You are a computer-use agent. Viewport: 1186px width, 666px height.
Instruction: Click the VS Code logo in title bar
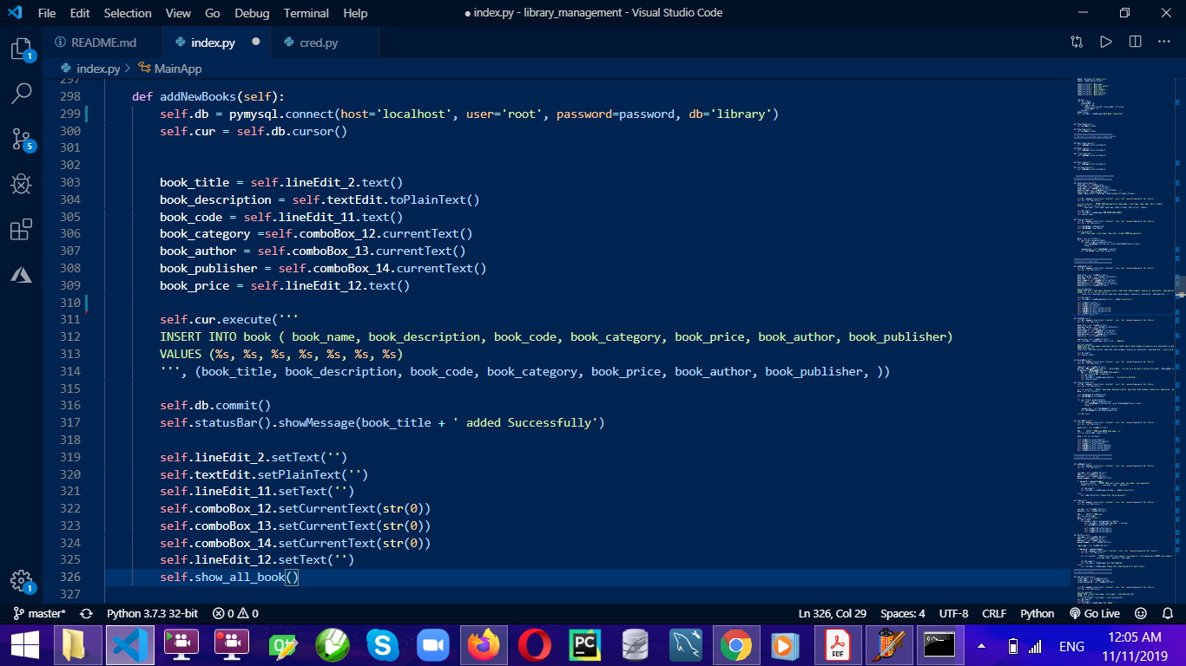tap(14, 13)
